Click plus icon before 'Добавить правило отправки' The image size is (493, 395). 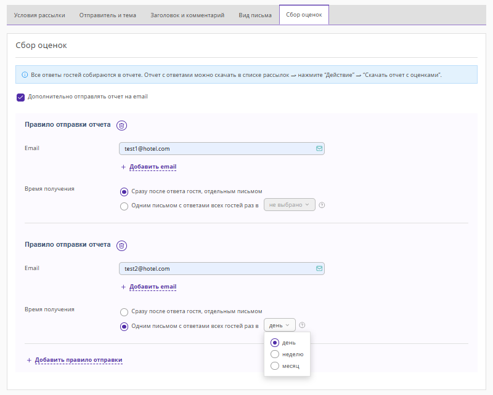pyautogui.click(x=28, y=360)
